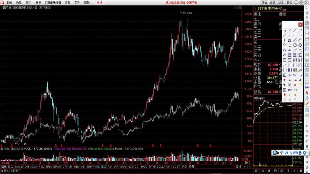310x174 pixels.
Task: Select the Gann fan lines tool
Action: click(x=284, y=75)
